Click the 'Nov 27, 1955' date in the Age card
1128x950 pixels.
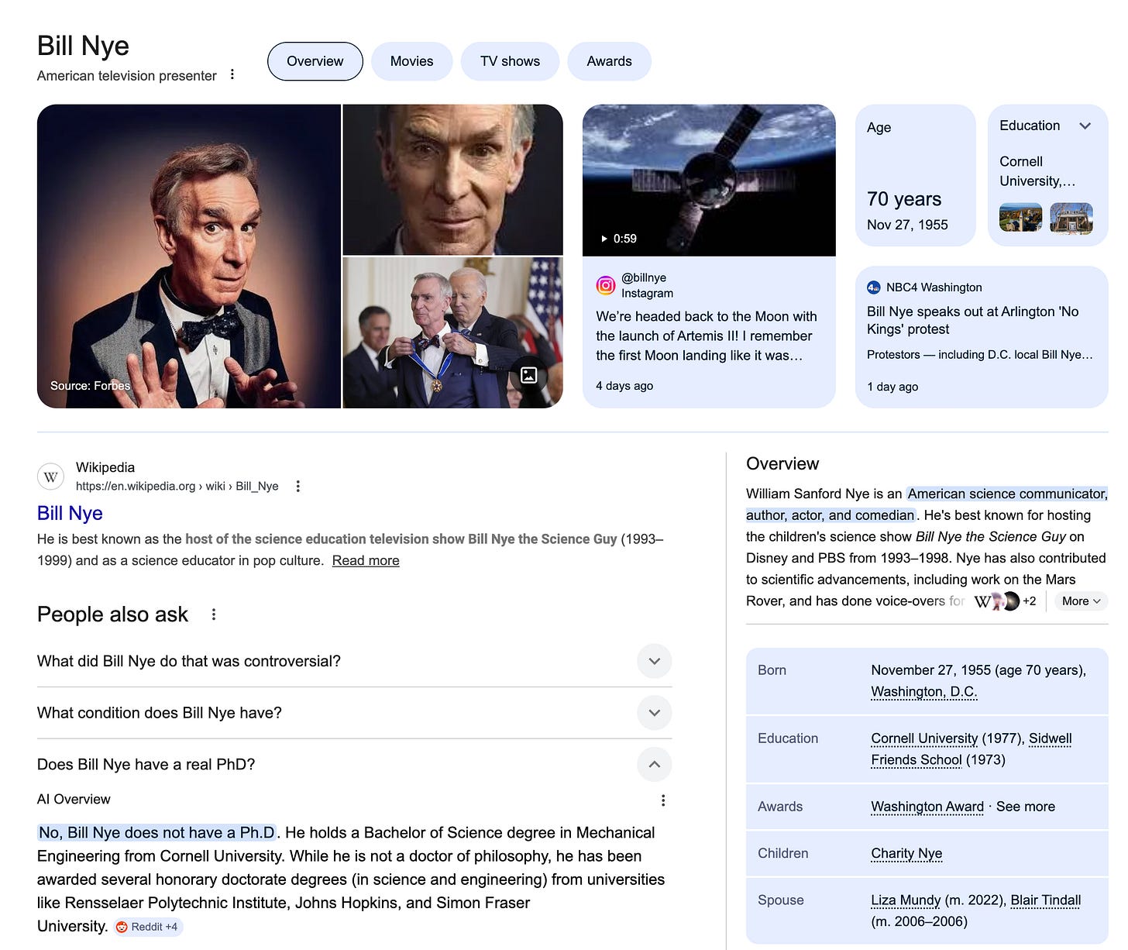907,225
